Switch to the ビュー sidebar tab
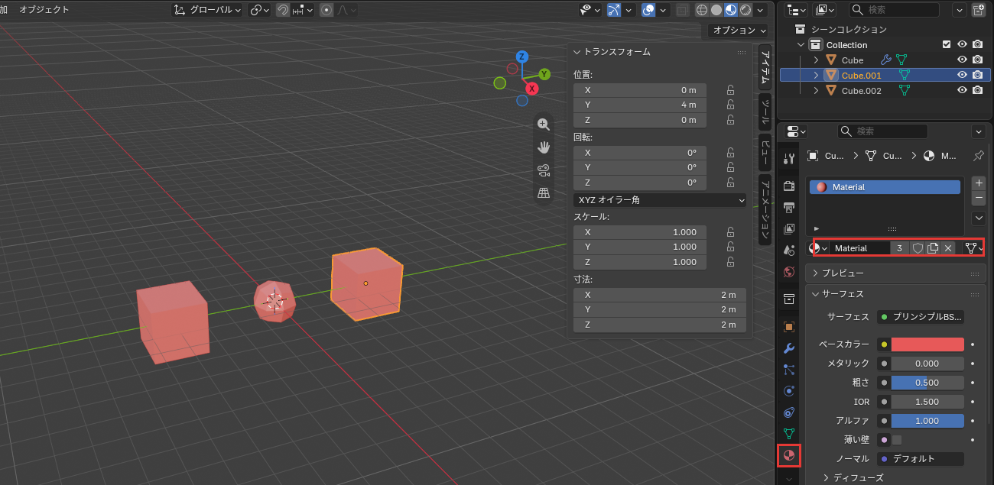The width and height of the screenshot is (994, 485). (765, 150)
